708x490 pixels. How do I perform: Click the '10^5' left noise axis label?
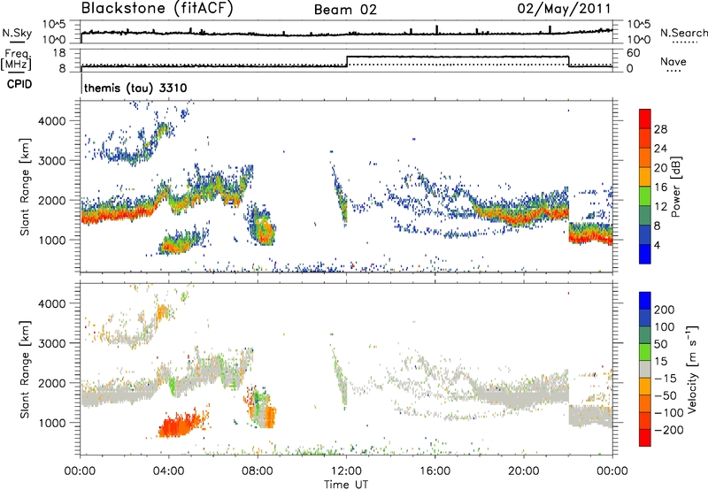tap(54, 25)
